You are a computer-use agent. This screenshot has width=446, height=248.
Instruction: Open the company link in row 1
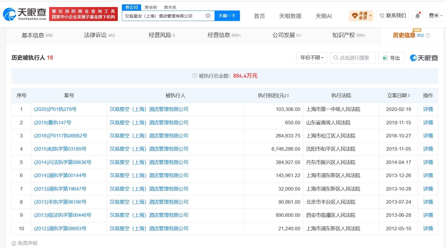(149, 109)
